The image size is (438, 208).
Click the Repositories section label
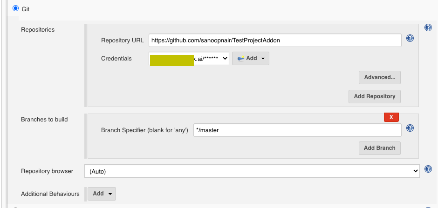[38, 30]
